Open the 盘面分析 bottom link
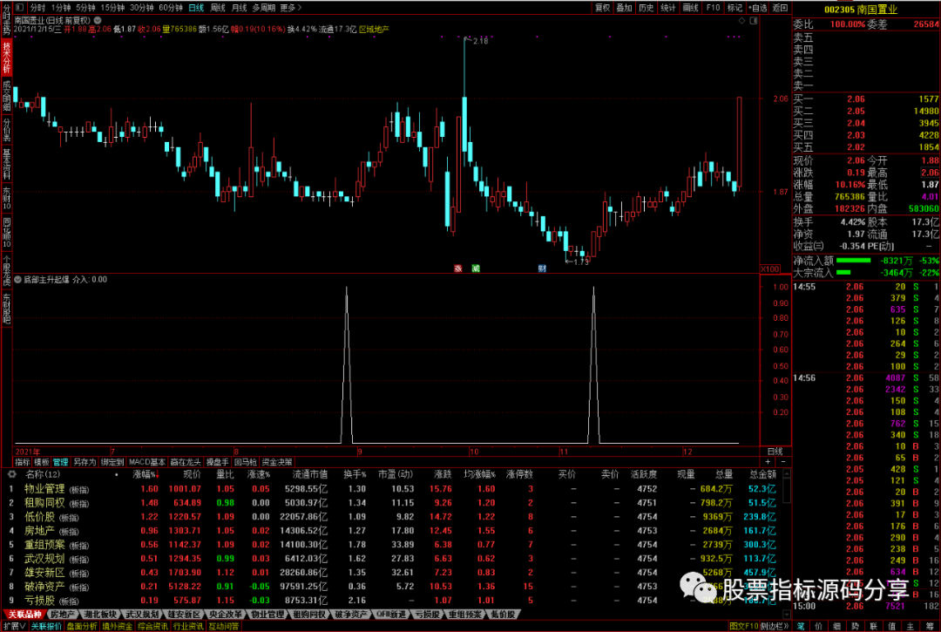Viewport: 941px width, 632px height. (82, 626)
